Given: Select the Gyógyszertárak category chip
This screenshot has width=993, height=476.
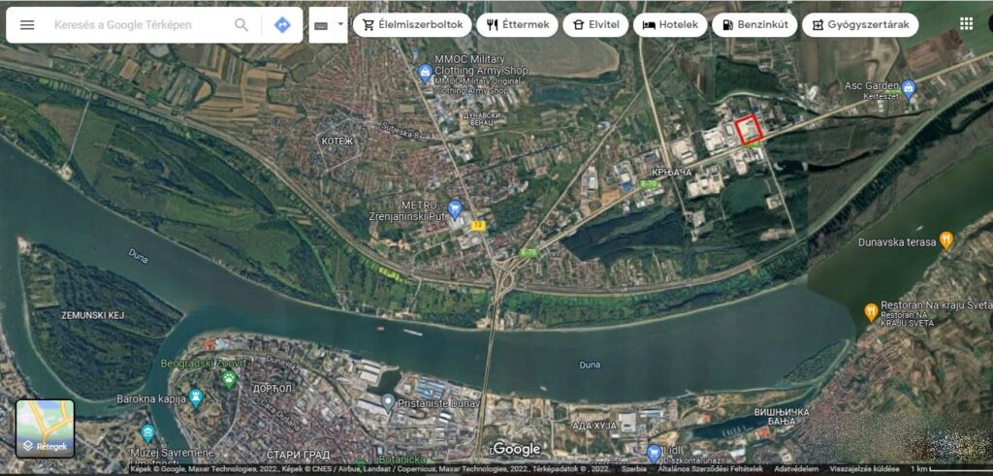Looking at the screenshot, I should tap(860, 25).
